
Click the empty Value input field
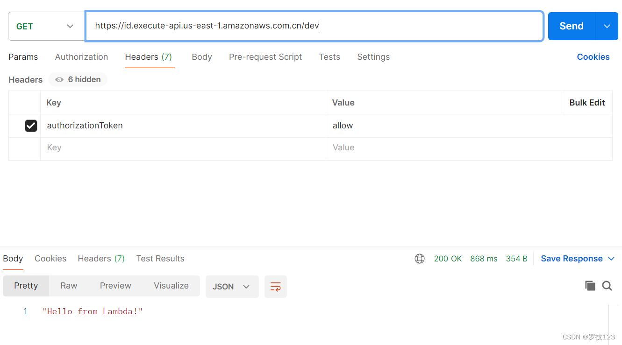469,148
